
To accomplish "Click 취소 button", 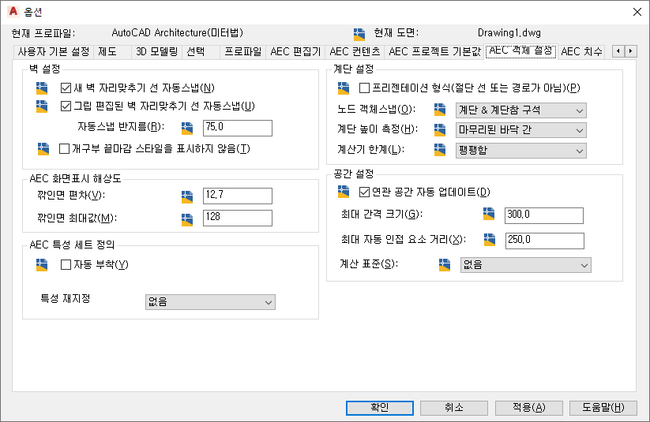I will (454, 408).
